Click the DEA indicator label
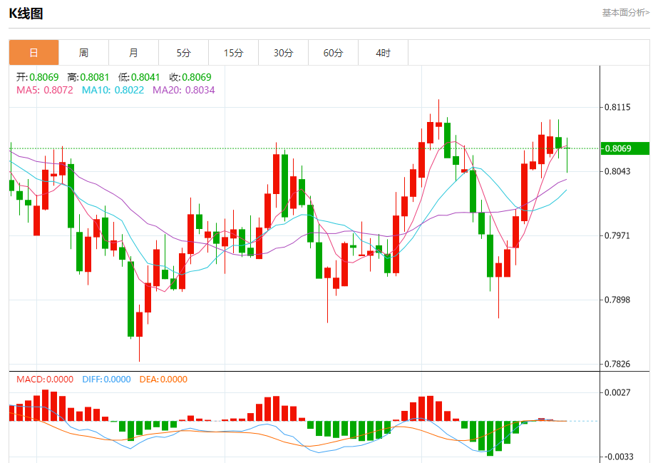Screen dimensions: 653x463 coord(163,380)
